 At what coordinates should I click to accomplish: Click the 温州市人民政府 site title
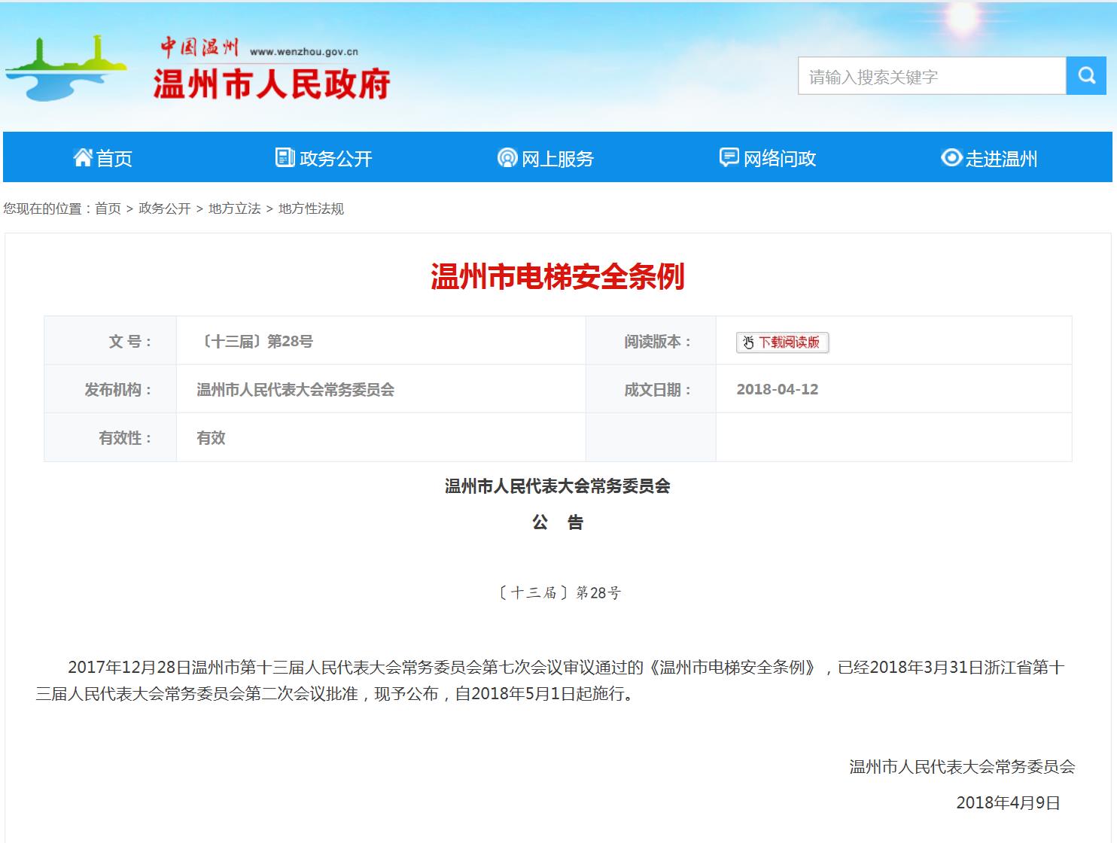[272, 84]
